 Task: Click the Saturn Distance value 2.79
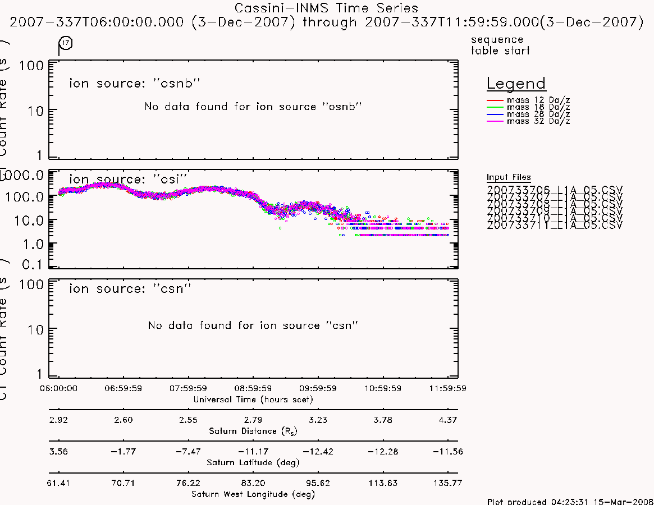click(x=253, y=420)
